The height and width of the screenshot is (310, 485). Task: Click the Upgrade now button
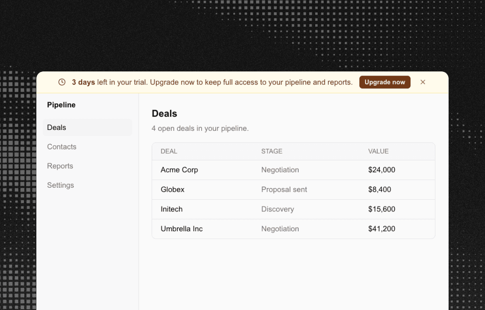click(x=385, y=82)
